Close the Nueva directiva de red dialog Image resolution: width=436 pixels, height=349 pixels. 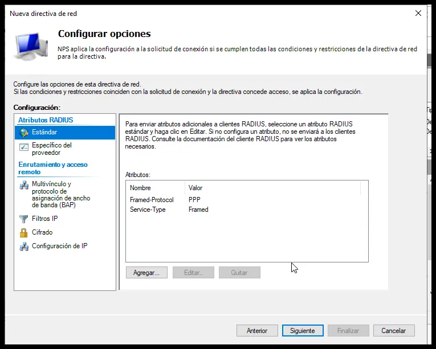(x=418, y=13)
